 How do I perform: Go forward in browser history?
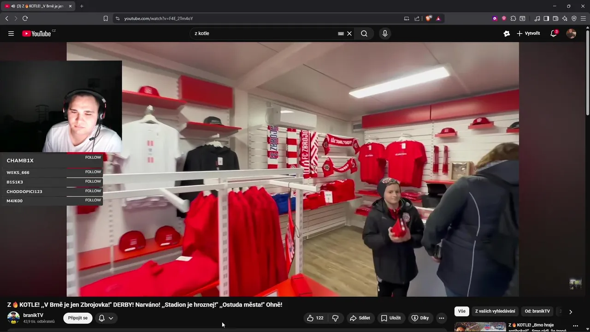pyautogui.click(x=16, y=18)
